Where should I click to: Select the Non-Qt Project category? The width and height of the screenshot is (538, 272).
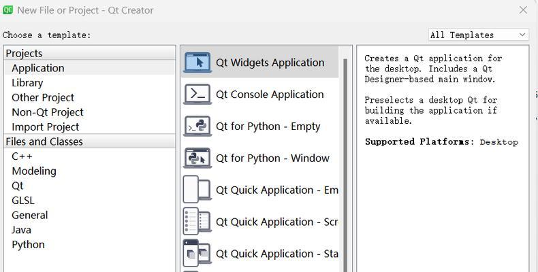(x=89, y=112)
